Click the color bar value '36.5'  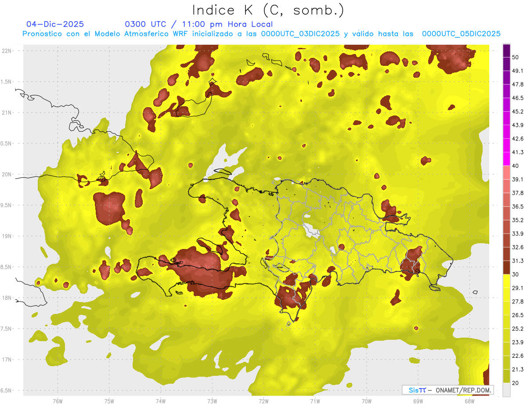[x=517, y=206]
